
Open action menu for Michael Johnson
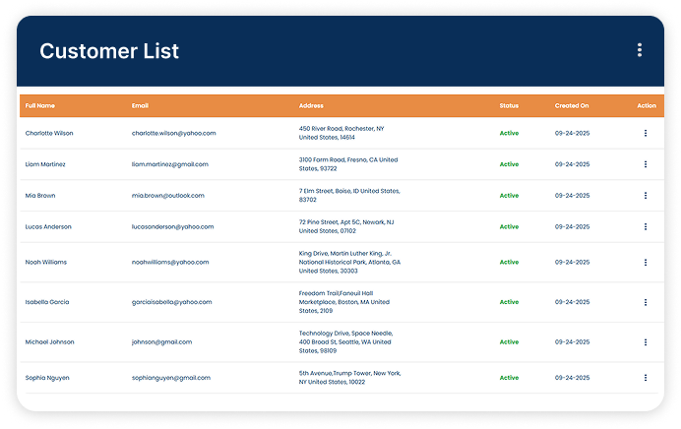point(646,342)
